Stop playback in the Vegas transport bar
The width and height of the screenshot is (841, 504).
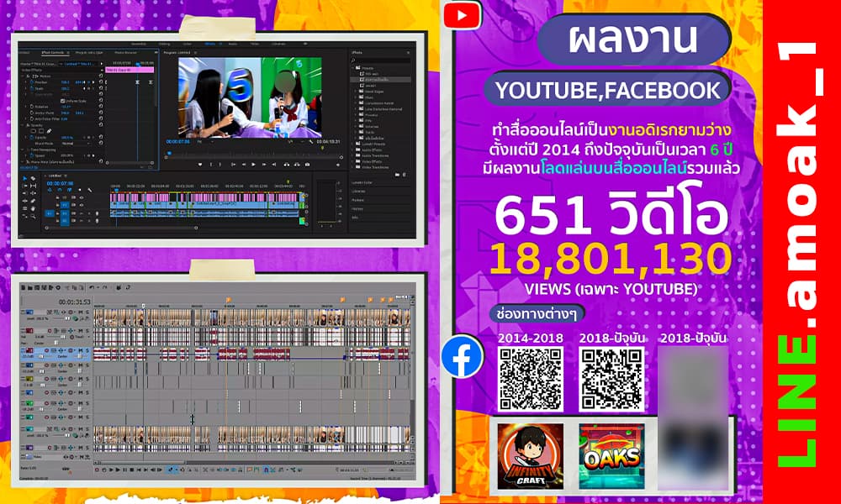point(131,470)
